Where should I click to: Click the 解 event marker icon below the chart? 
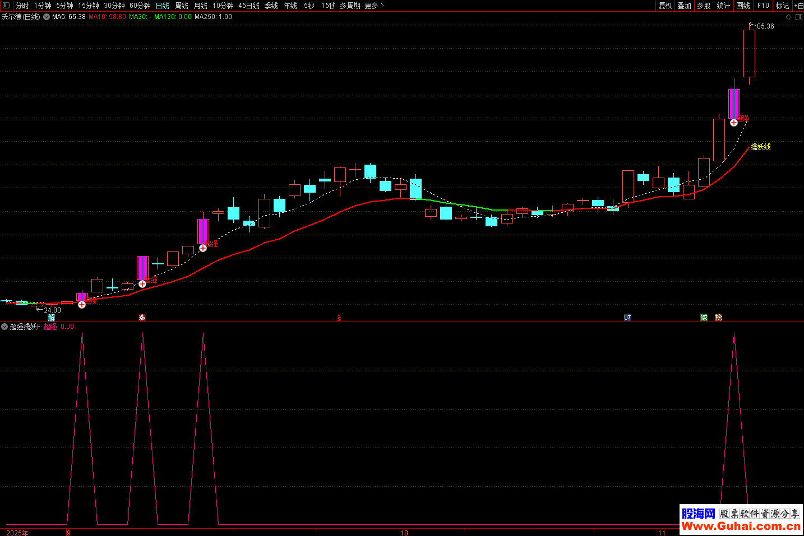tap(52, 318)
